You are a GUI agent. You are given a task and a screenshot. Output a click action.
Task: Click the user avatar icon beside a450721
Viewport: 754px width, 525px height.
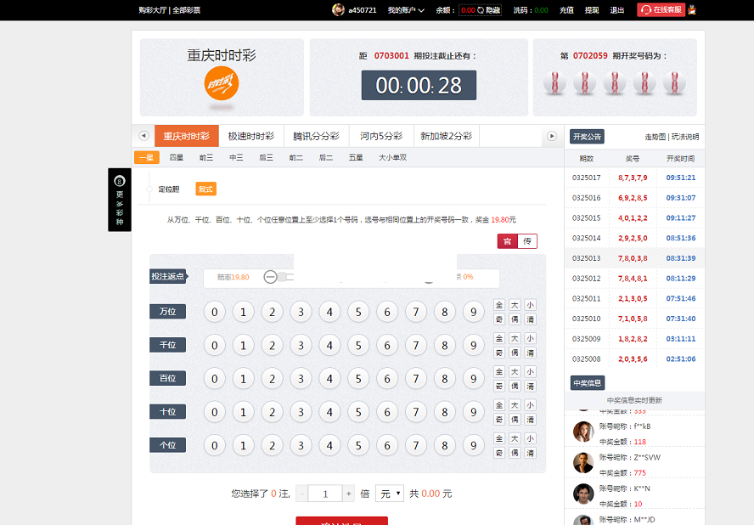point(338,10)
